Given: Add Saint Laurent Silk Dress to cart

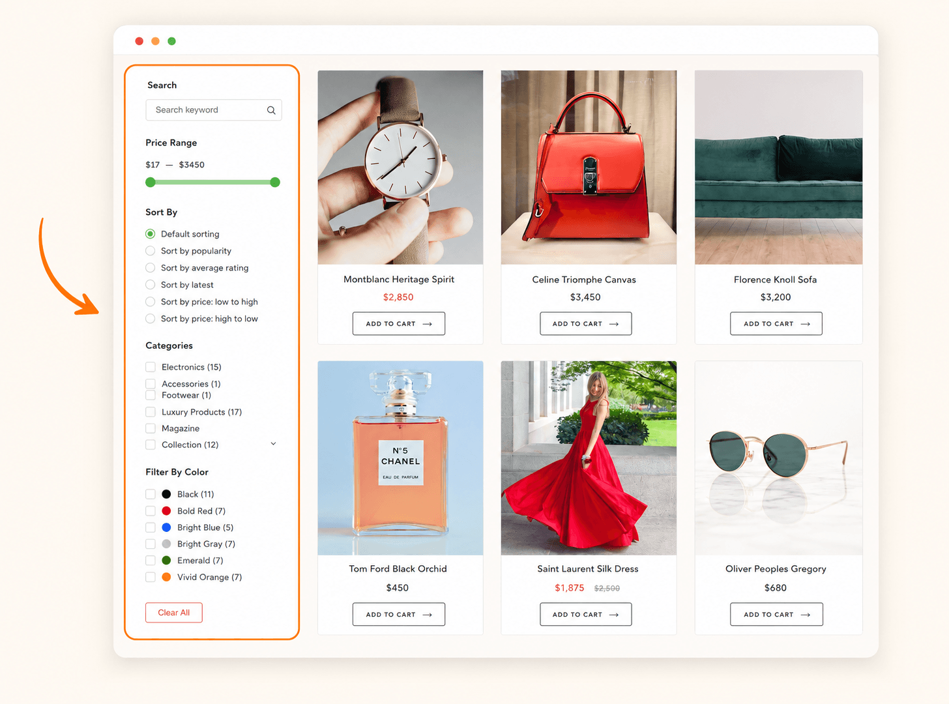Looking at the screenshot, I should coord(586,615).
